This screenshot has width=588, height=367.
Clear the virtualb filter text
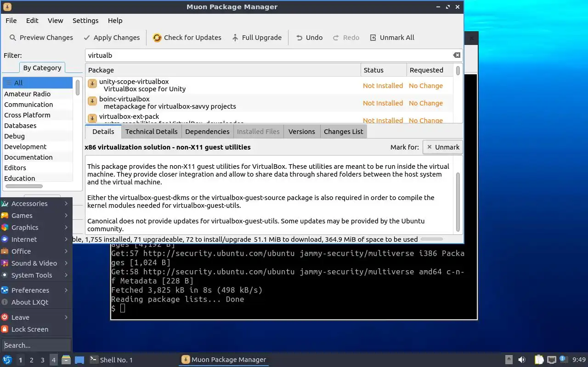point(457,56)
